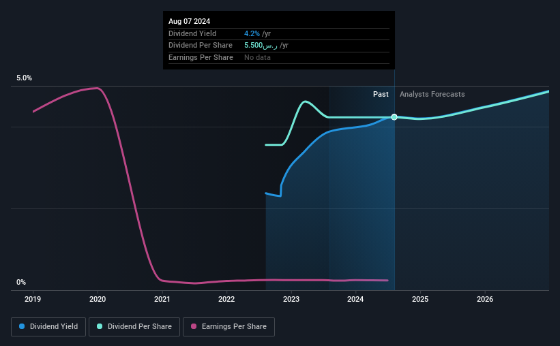This screenshot has height=346, width=560.
Task: Click the 2026 x-axis label
Action: pos(485,299)
